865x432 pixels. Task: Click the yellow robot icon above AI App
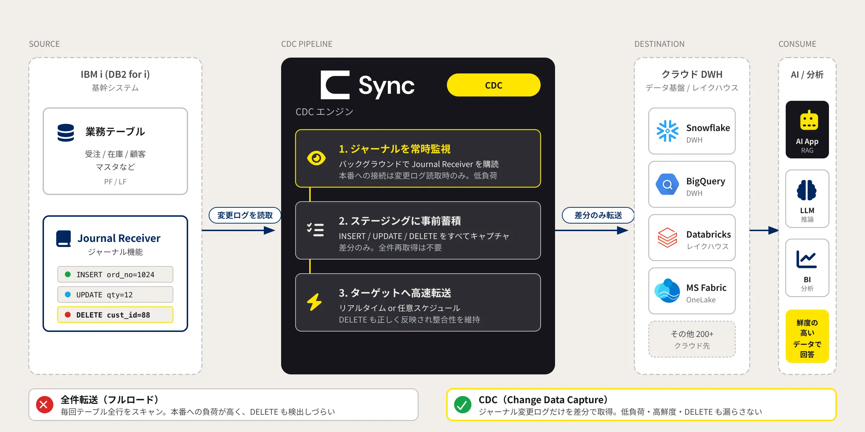[809, 120]
